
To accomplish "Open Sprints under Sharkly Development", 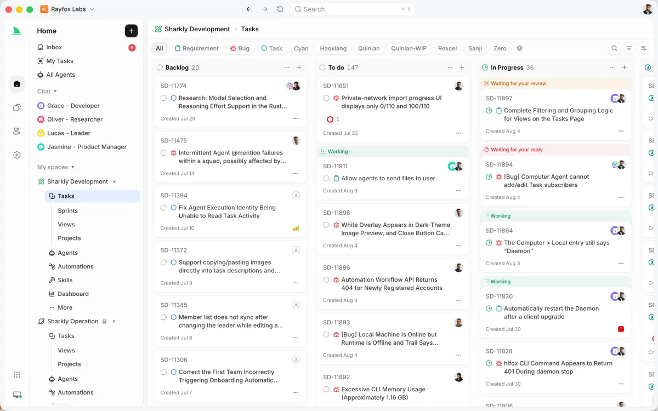I will [68, 210].
